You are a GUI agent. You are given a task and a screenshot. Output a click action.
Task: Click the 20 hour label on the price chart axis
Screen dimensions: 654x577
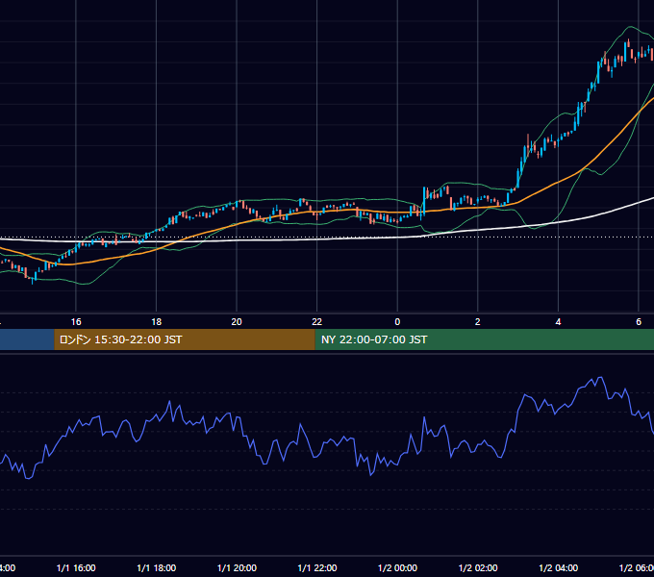click(237, 322)
